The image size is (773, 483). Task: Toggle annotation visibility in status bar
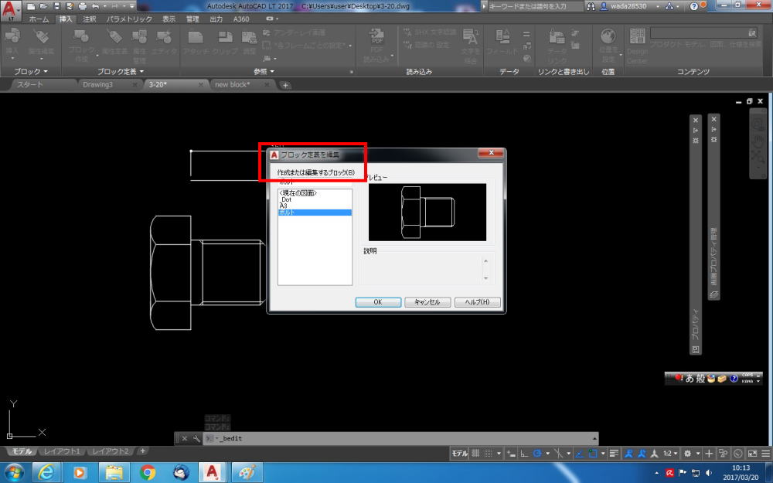pos(628,454)
